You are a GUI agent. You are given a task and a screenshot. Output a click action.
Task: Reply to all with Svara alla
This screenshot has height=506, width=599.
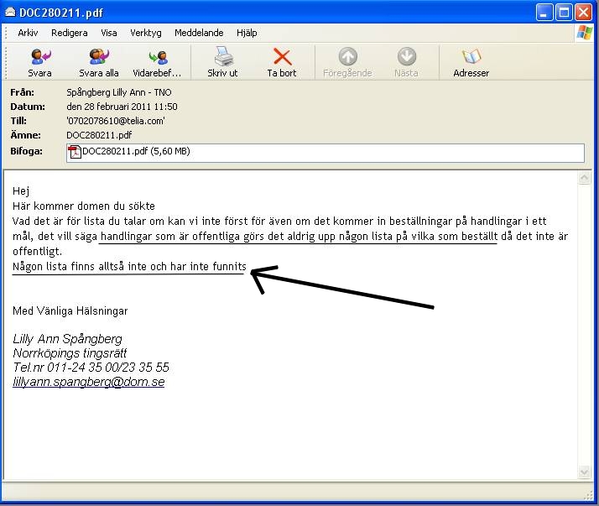(x=98, y=63)
